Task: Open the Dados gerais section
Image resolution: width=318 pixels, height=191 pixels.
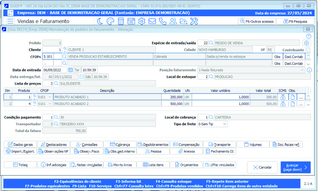Action: [20, 144]
